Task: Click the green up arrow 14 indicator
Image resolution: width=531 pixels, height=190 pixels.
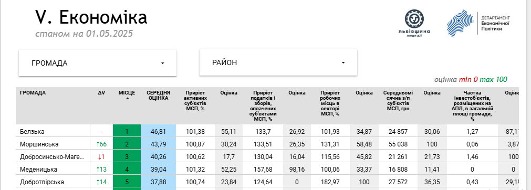Action: [101, 182]
